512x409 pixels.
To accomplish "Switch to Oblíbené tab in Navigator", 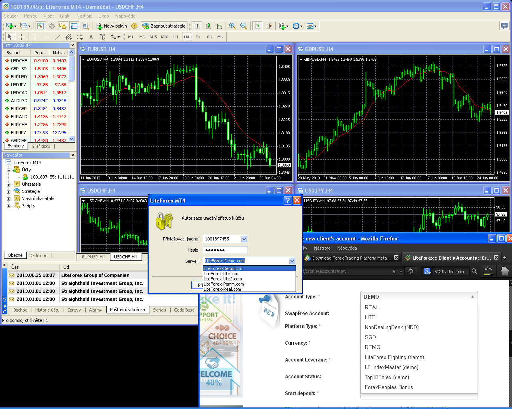I will tap(39, 256).
